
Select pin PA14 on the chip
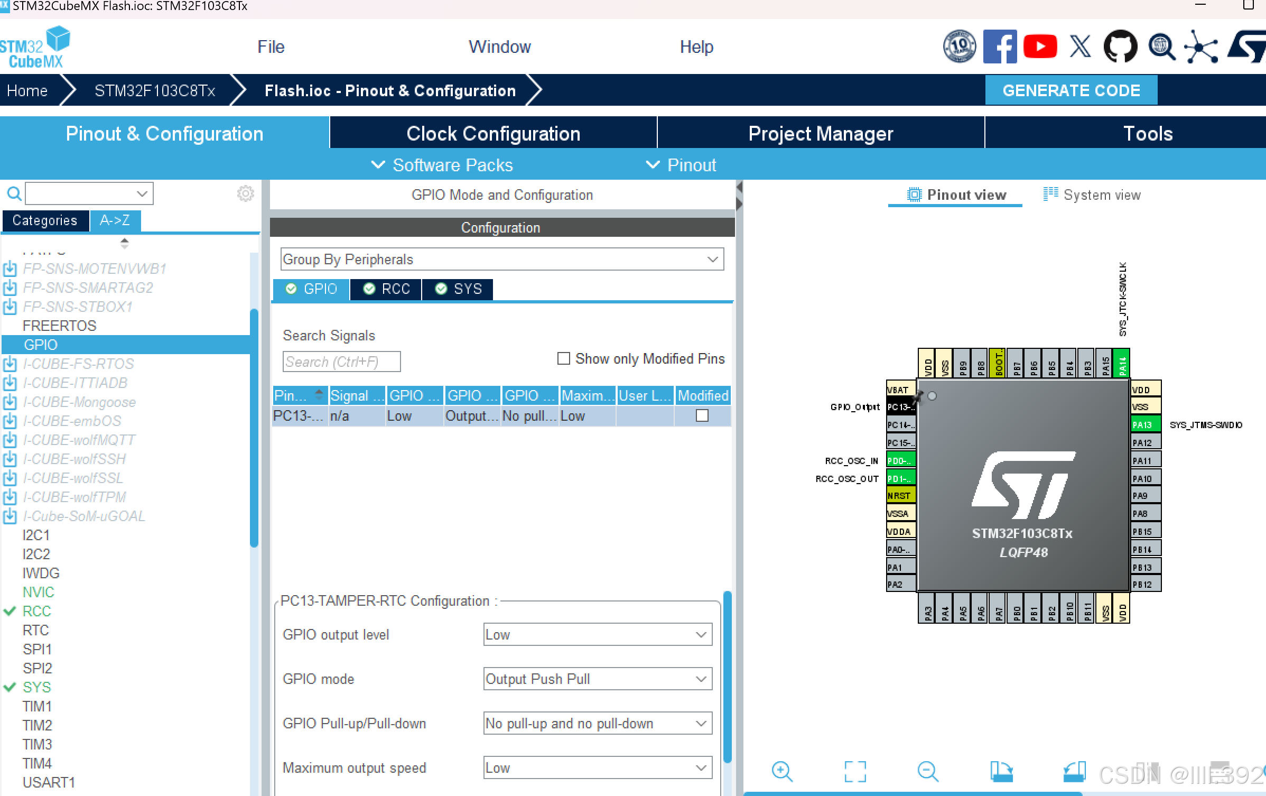click(x=1121, y=363)
